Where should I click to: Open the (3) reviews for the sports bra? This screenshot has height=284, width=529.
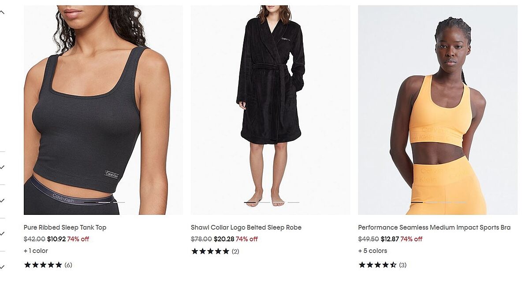click(403, 265)
